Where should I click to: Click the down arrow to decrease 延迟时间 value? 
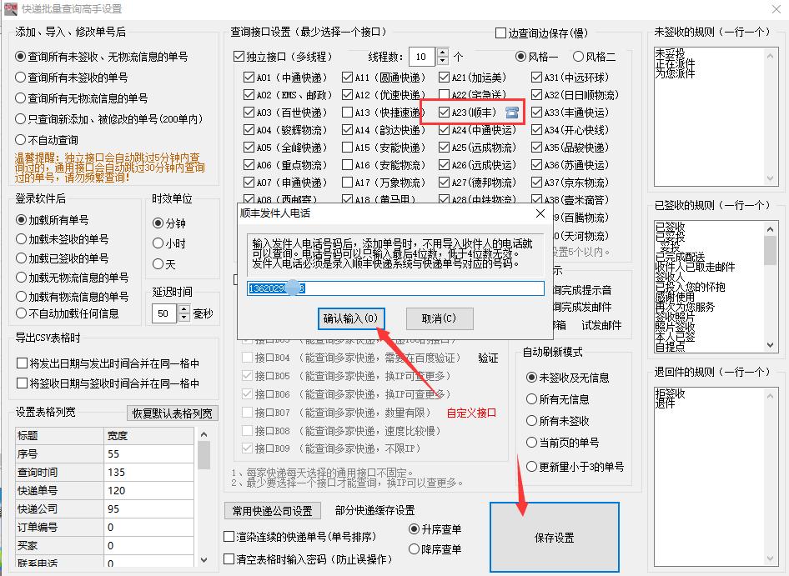pos(184,317)
